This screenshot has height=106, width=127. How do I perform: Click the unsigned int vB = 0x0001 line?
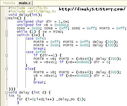click(43, 25)
